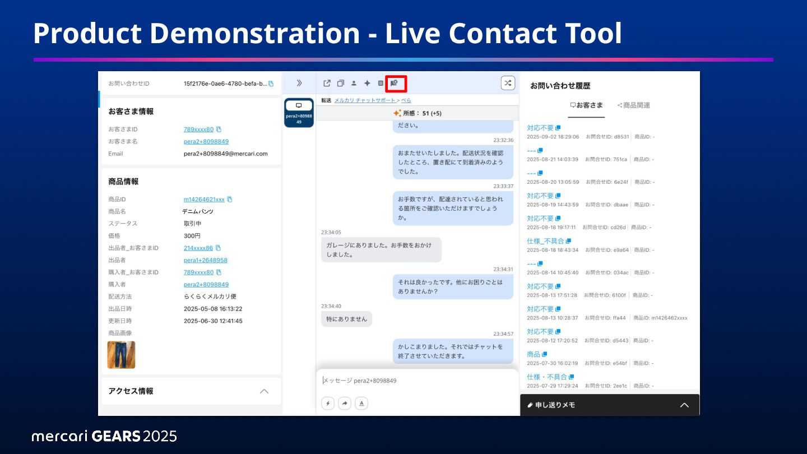
Task: Switch to the お客さま history tab
Action: (586, 105)
